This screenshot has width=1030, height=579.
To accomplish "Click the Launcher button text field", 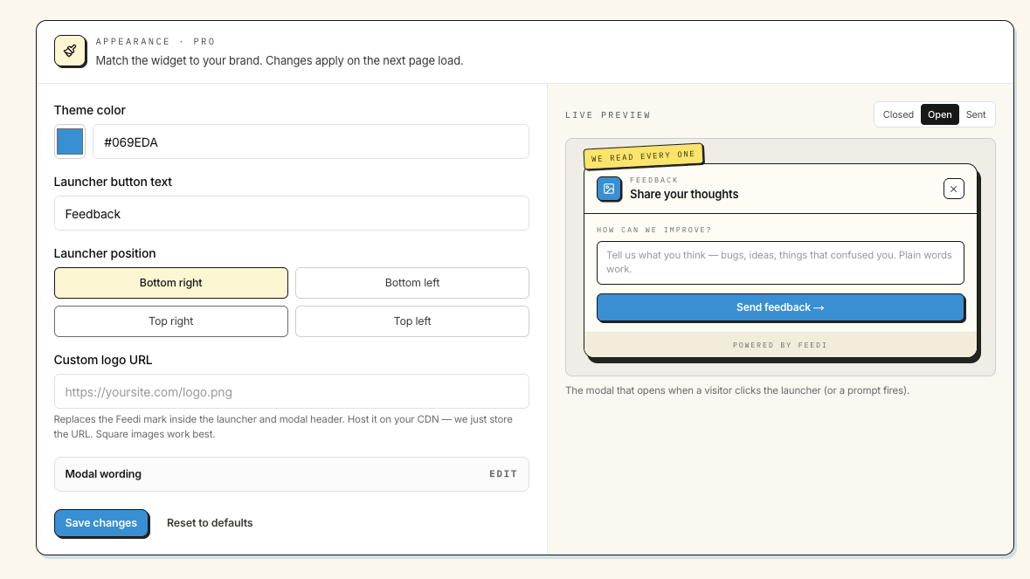I will 291,213.
